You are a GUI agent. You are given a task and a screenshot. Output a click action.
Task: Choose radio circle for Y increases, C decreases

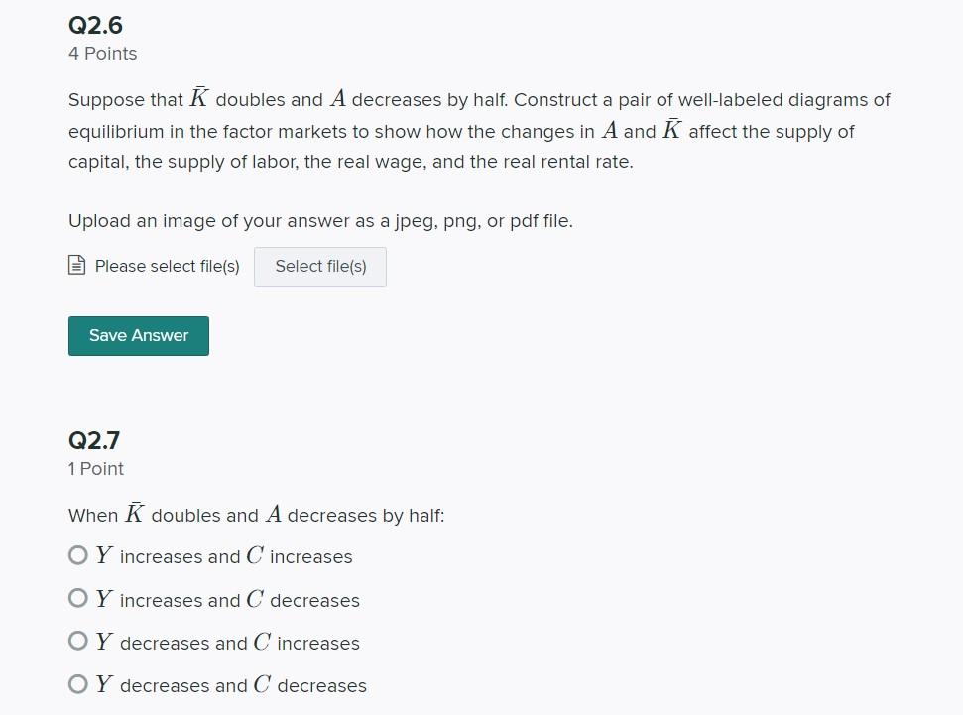pyautogui.click(x=78, y=598)
